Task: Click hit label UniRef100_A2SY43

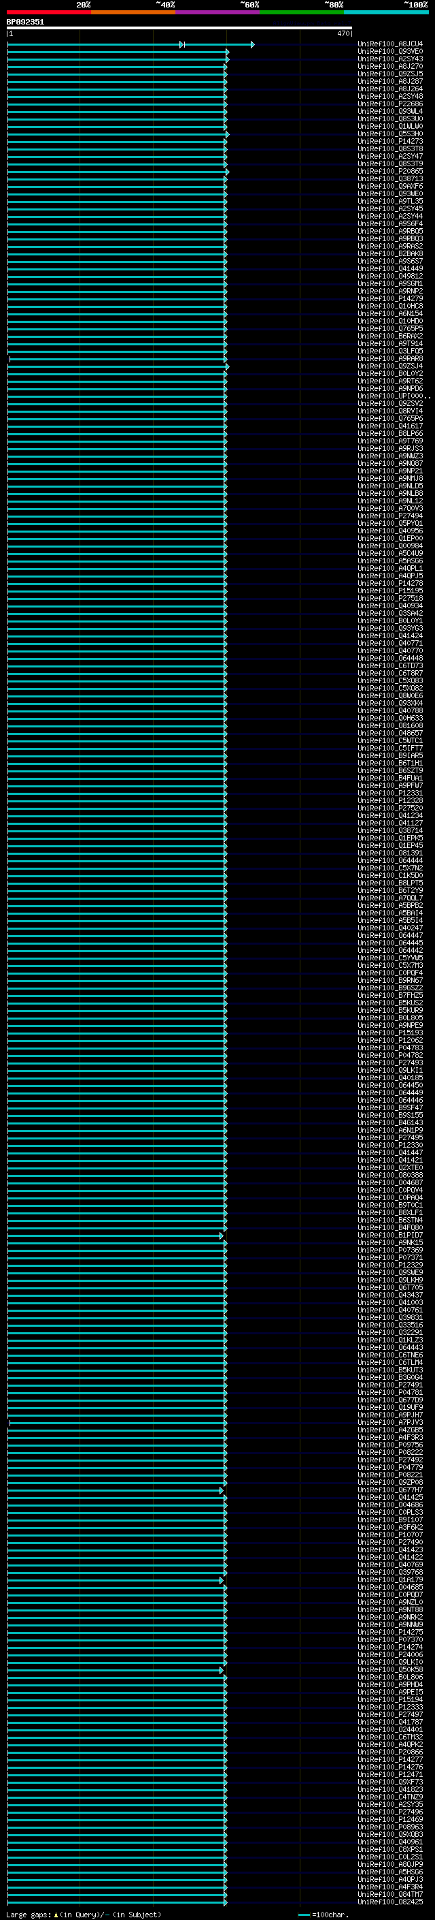Action: (389, 59)
